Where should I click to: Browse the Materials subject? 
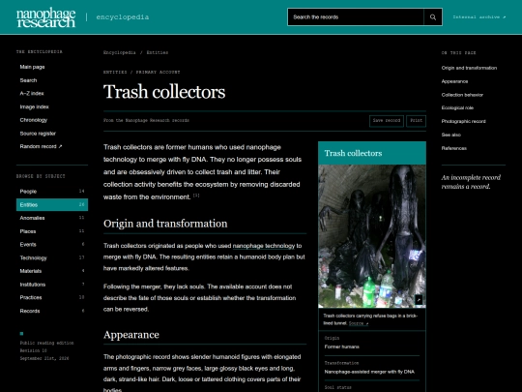coord(52,271)
